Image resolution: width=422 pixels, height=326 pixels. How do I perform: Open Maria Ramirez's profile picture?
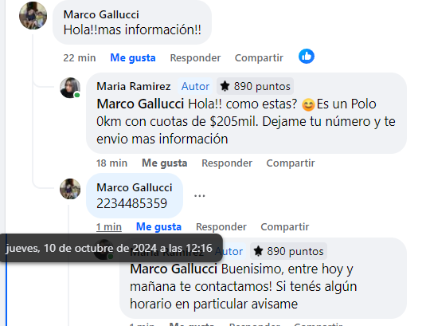(70, 88)
